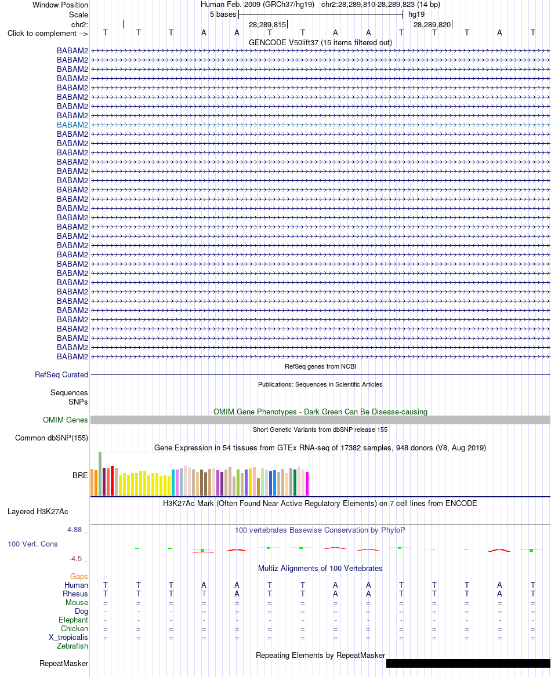This screenshot has width=551, height=677.
Task: Click the RepeatMasker track label
Action: coord(64,663)
